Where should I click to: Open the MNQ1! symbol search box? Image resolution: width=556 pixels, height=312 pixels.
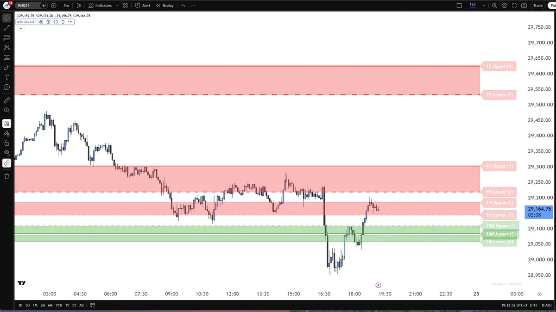(32, 6)
